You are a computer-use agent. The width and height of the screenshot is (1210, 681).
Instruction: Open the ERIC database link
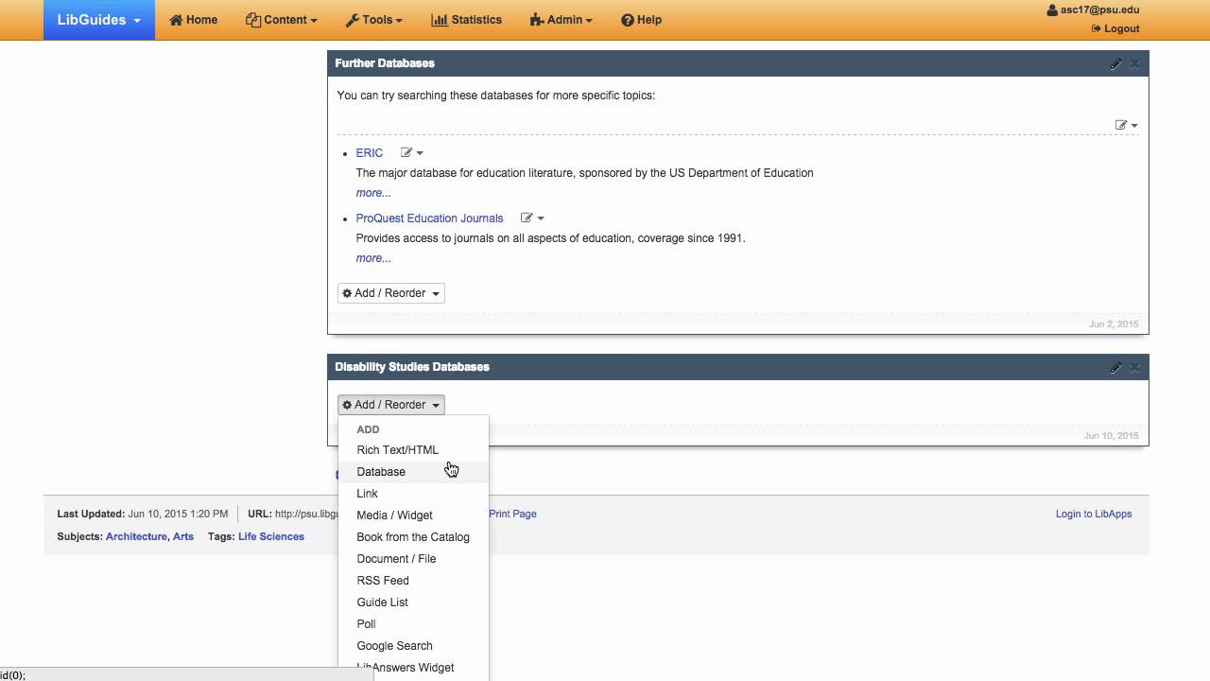pyautogui.click(x=370, y=153)
